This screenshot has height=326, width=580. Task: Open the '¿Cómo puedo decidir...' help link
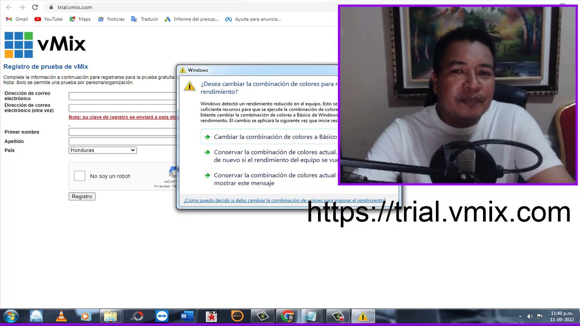click(285, 200)
